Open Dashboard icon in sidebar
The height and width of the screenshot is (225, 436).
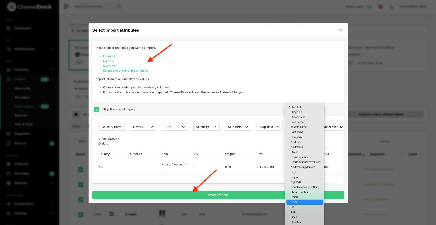point(9,28)
